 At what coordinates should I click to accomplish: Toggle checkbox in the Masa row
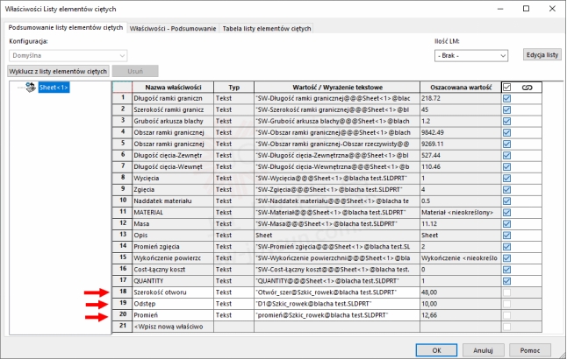506,223
